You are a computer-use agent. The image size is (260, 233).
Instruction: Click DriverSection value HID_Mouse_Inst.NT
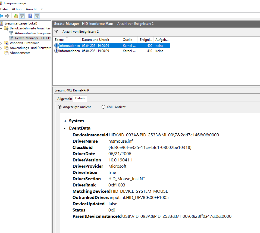[x=127, y=179]
